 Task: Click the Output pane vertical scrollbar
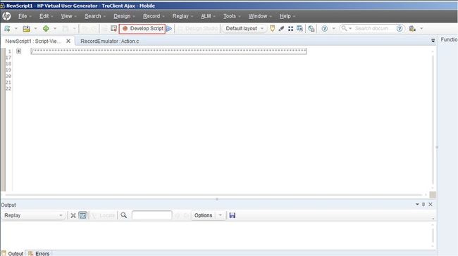tap(433, 236)
